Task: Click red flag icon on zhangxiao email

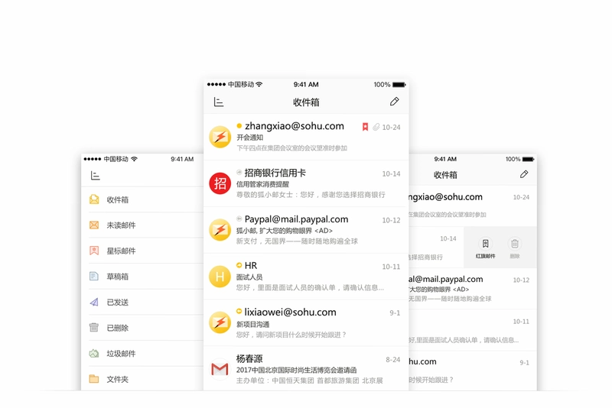Action: (366, 127)
